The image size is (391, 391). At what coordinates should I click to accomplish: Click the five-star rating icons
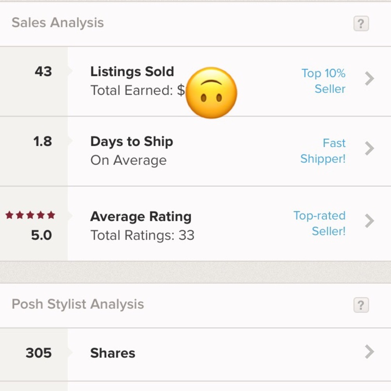pyautogui.click(x=29, y=215)
